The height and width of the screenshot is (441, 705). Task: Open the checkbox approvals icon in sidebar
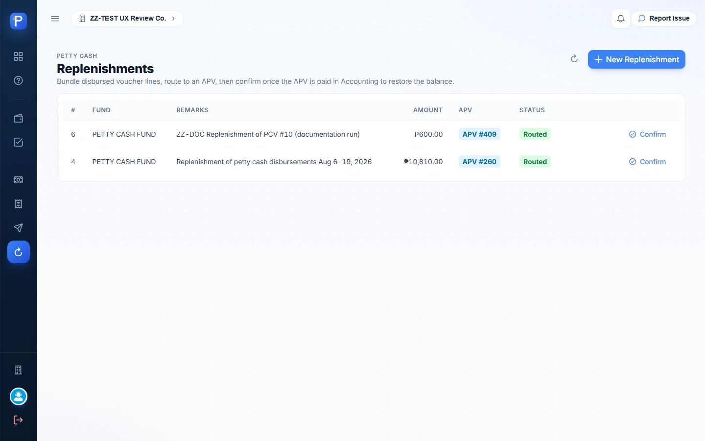(18, 142)
